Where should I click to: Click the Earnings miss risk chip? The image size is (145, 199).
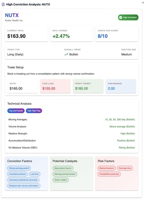click(125, 168)
